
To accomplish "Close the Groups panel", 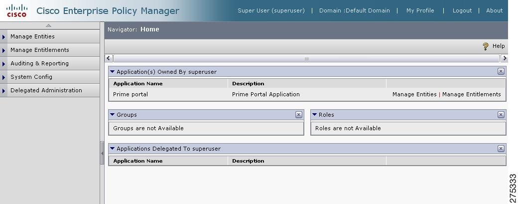I will click(x=299, y=115).
